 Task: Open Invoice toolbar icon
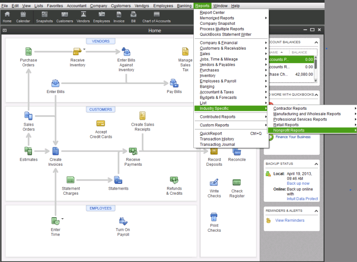coord(119,17)
